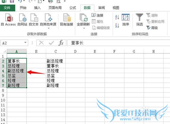Image resolution: width=170 pixels, height=124 pixels.
Task: Select column G header
Action: [x=134, y=51]
